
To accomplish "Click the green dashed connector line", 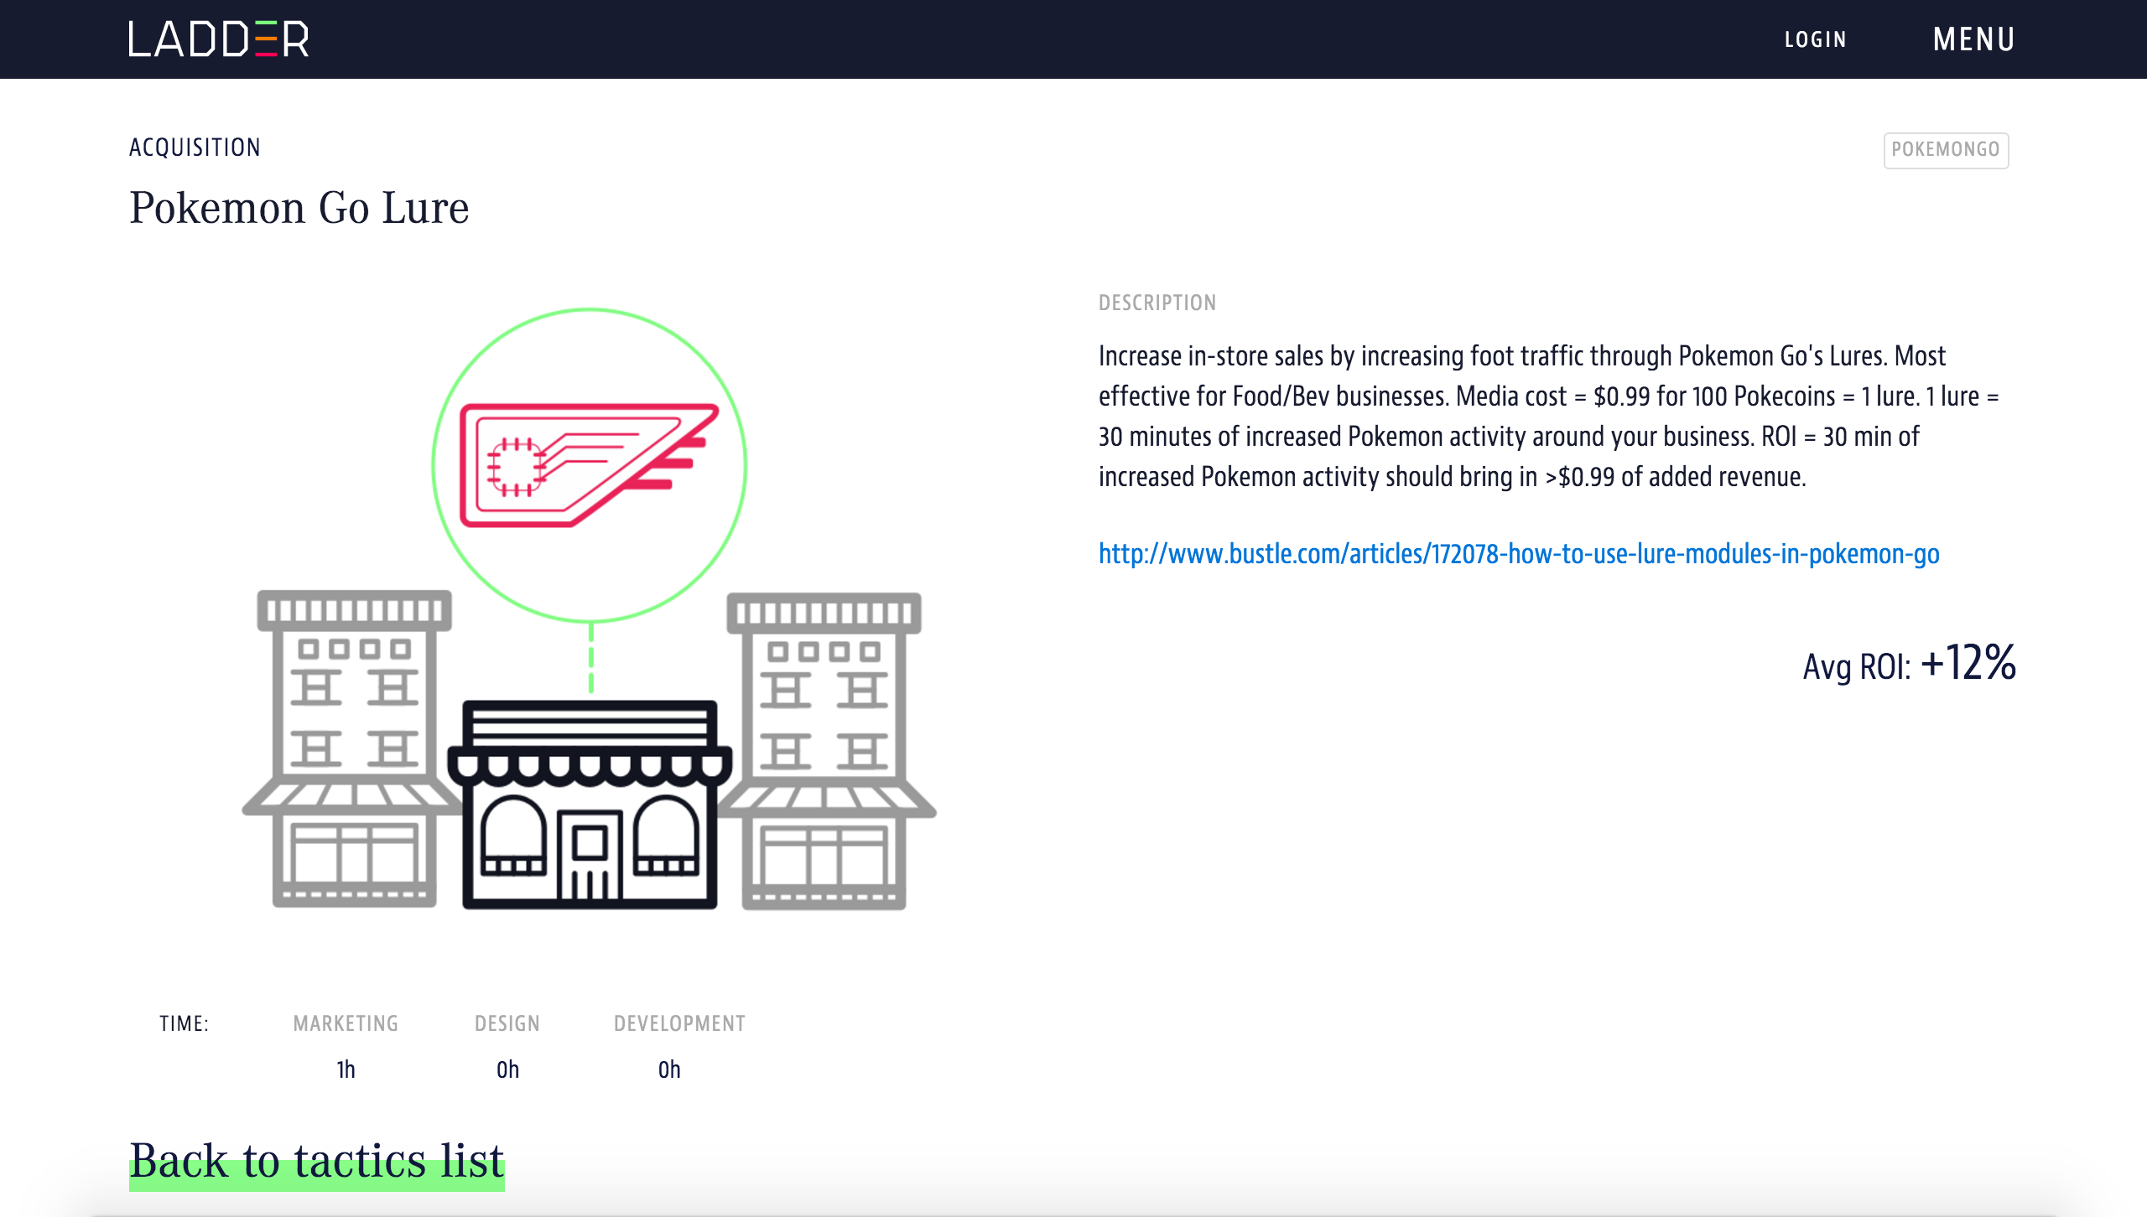I will tap(590, 659).
